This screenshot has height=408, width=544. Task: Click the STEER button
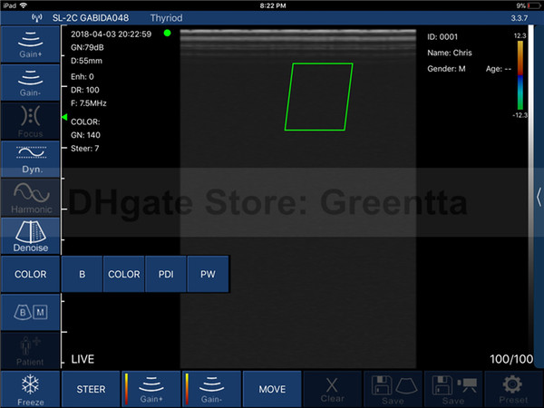(90, 389)
